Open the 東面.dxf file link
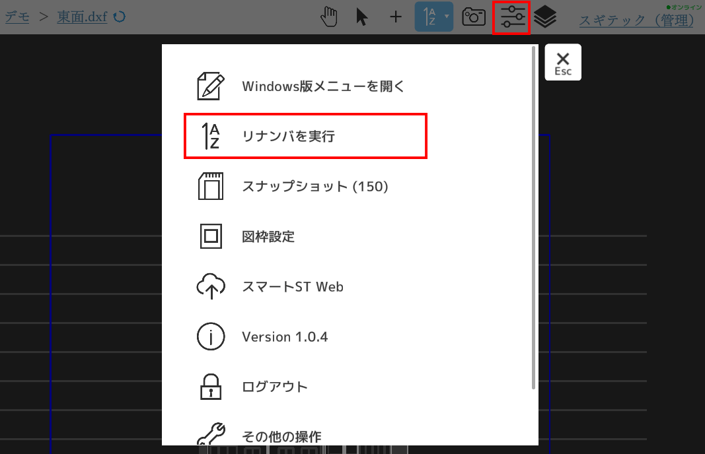The image size is (705, 454). point(82,17)
